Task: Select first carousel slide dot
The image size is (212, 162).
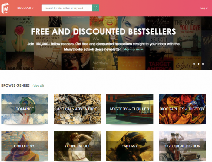Action: tap(194, 64)
